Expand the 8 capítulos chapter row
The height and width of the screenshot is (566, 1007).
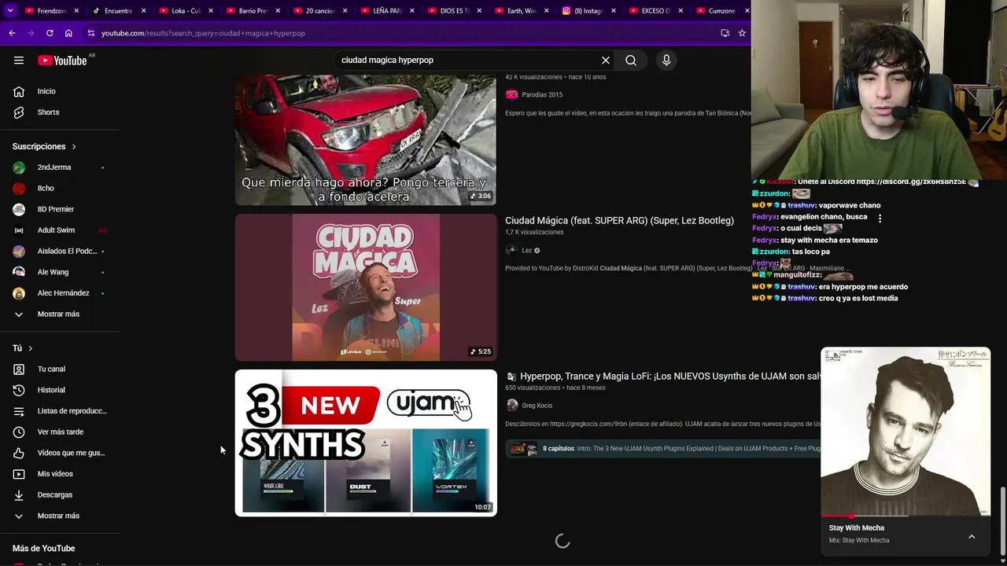[662, 449]
